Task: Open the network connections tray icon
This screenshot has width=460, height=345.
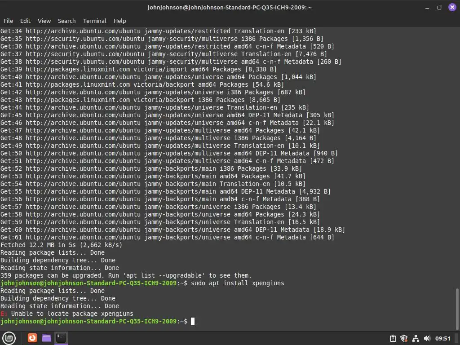Action: pyautogui.click(x=416, y=338)
